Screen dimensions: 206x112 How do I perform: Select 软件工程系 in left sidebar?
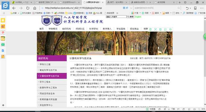52,82
